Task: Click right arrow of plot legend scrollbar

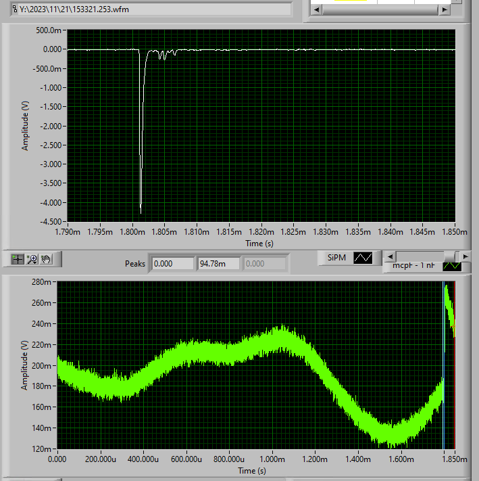Action: click(465, 256)
